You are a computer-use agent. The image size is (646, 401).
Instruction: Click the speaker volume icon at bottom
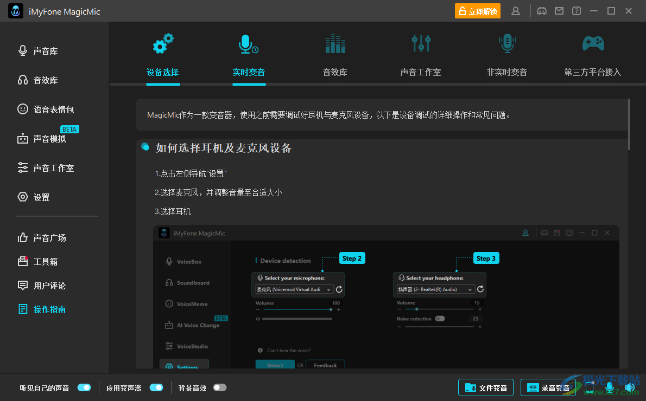[x=630, y=387]
